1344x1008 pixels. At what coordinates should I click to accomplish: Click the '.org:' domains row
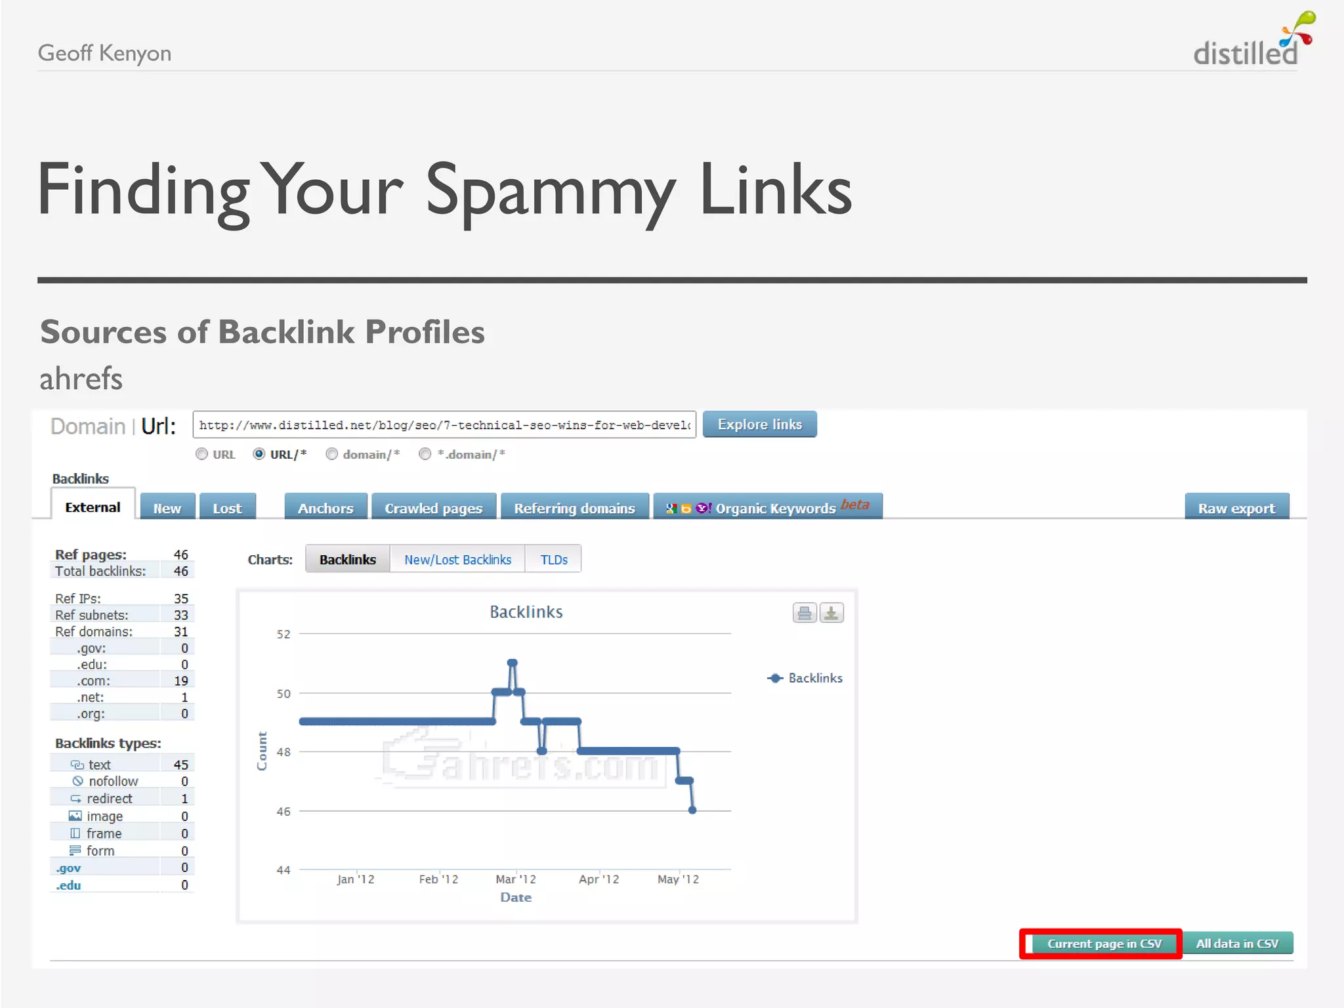[122, 713]
